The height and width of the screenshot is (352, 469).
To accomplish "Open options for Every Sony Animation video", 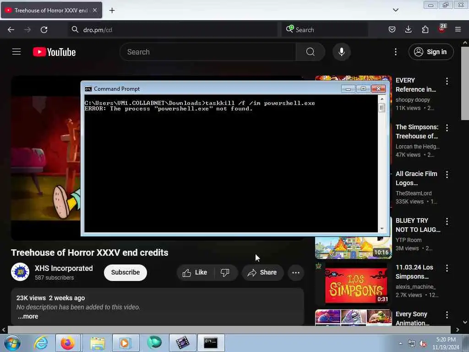I will [447, 315].
